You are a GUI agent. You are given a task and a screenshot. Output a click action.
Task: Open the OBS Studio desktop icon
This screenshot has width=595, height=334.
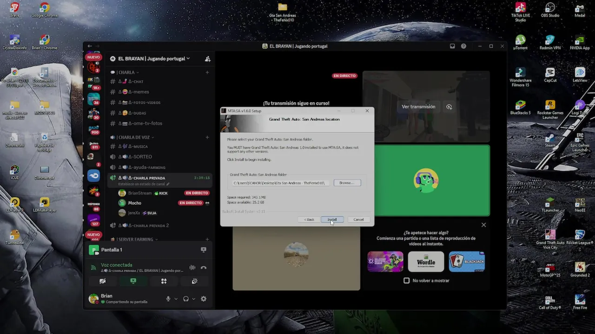coord(550,10)
